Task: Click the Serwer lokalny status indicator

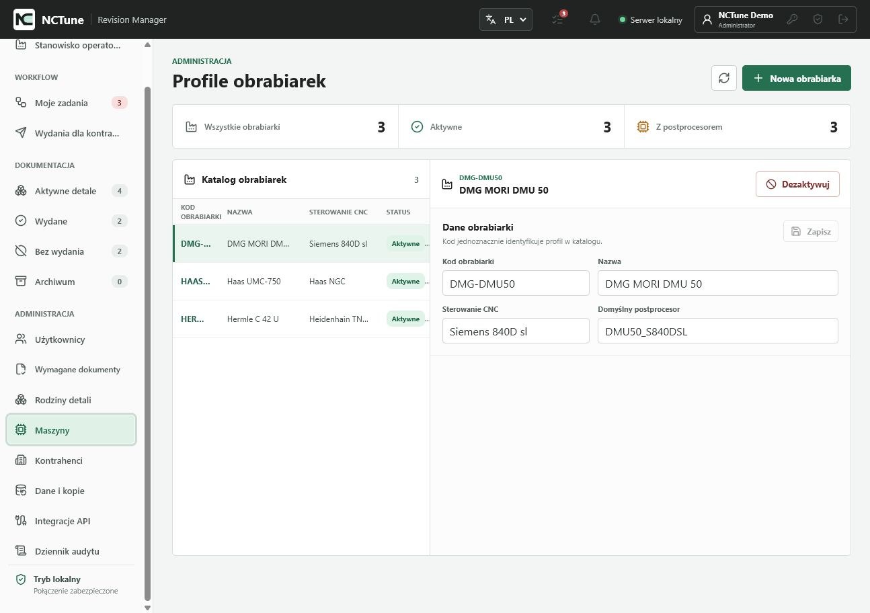Action: (651, 20)
